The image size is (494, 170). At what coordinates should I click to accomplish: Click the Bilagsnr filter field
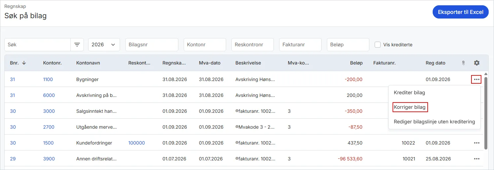pos(152,45)
